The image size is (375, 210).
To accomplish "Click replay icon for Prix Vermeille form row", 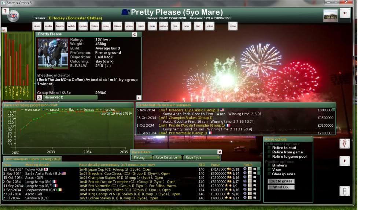I will pyautogui.click(x=245, y=186).
